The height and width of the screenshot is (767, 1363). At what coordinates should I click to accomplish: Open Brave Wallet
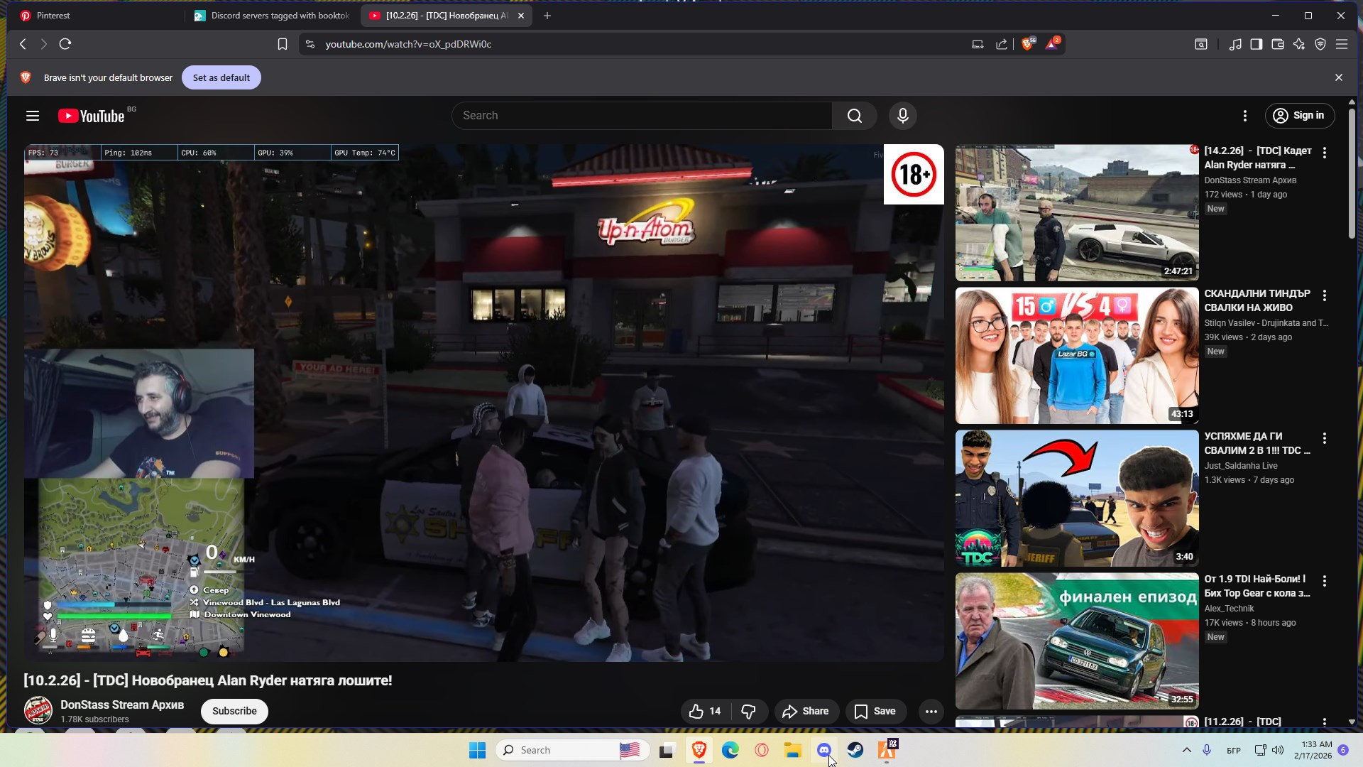coord(1278,44)
